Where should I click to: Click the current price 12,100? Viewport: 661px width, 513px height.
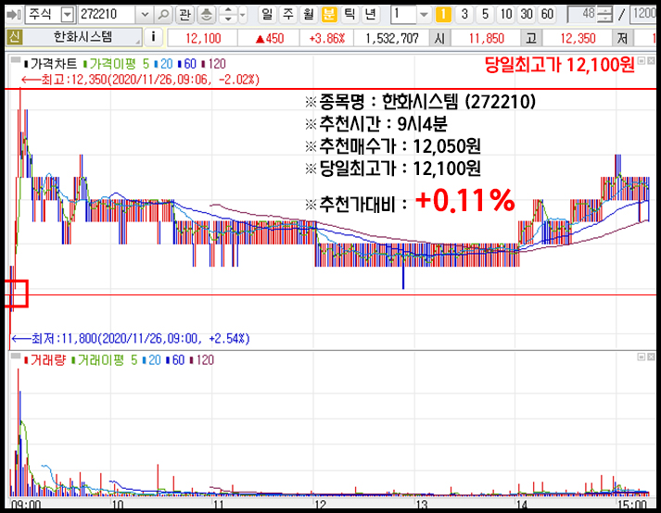[x=203, y=39]
